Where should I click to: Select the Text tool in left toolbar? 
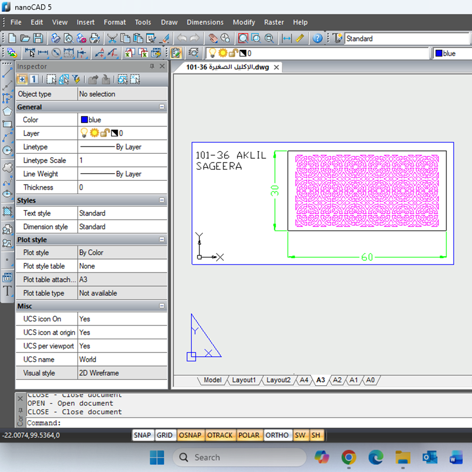coord(7,291)
